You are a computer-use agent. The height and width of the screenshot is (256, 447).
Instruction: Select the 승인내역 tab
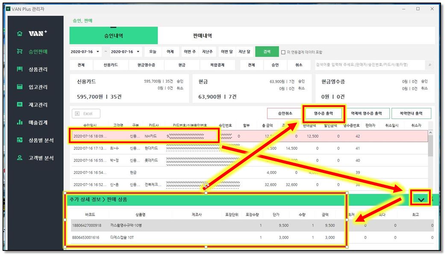114,36
